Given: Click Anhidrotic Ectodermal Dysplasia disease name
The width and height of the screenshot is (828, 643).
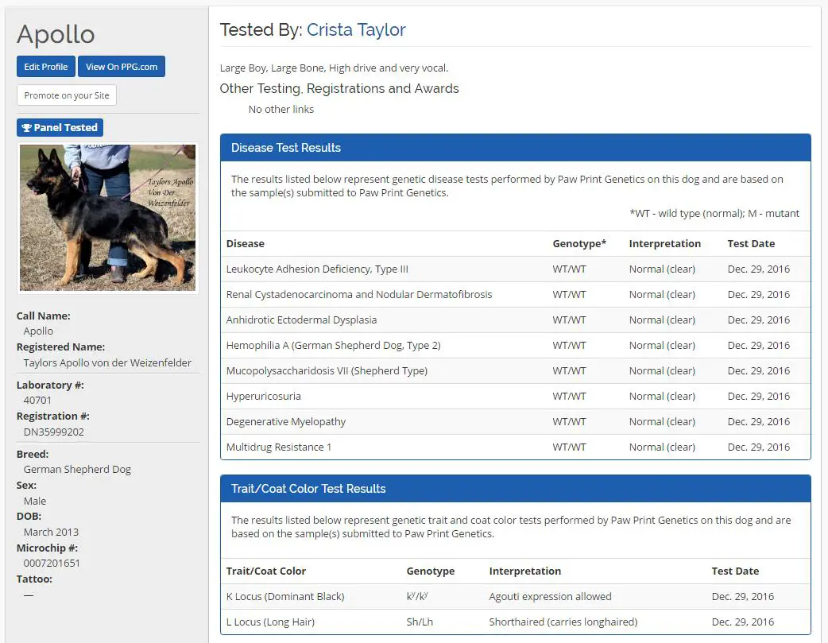Looking at the screenshot, I should click(301, 320).
